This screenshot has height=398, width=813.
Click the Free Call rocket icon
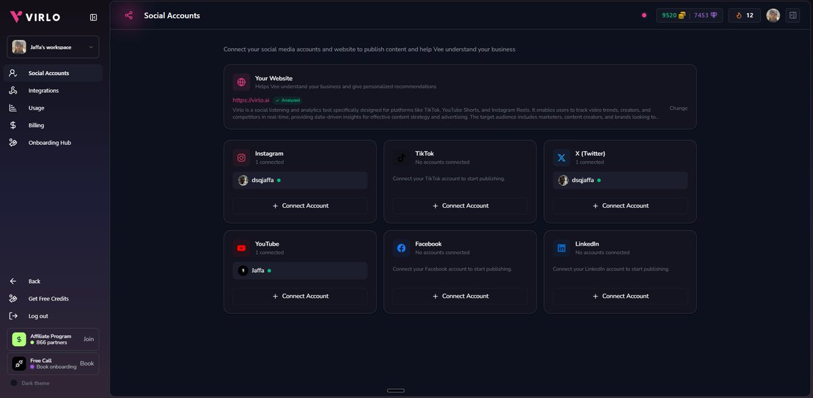(19, 363)
